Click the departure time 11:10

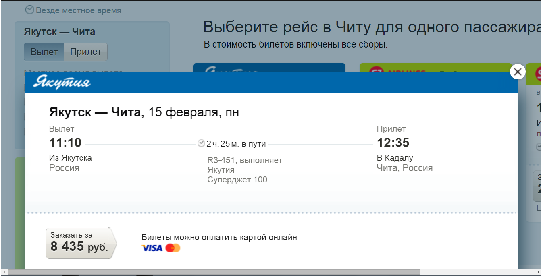pyautogui.click(x=65, y=143)
